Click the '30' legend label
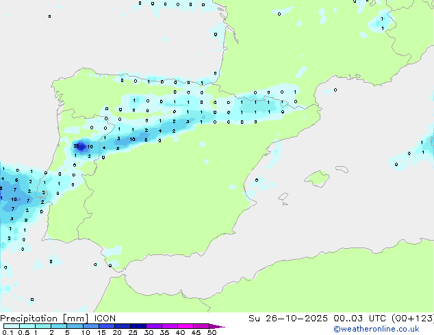This screenshot has width=434, height=335. (149, 332)
